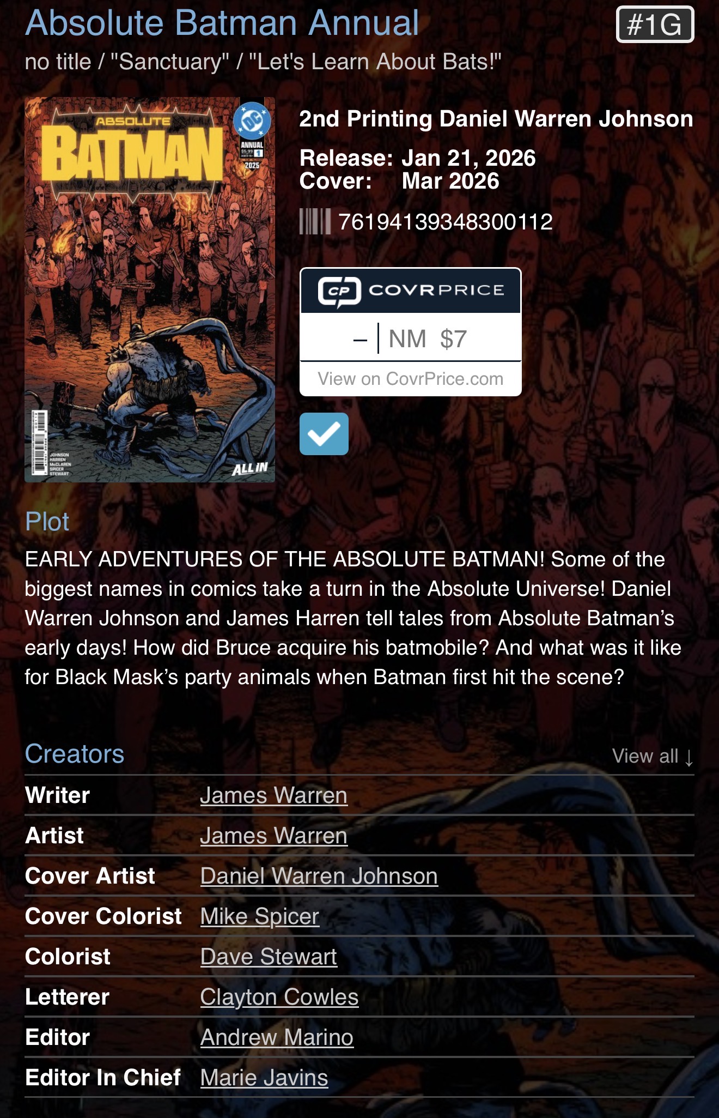Tap the NM $7 price value
The height and width of the screenshot is (1118, 719).
pos(428,339)
